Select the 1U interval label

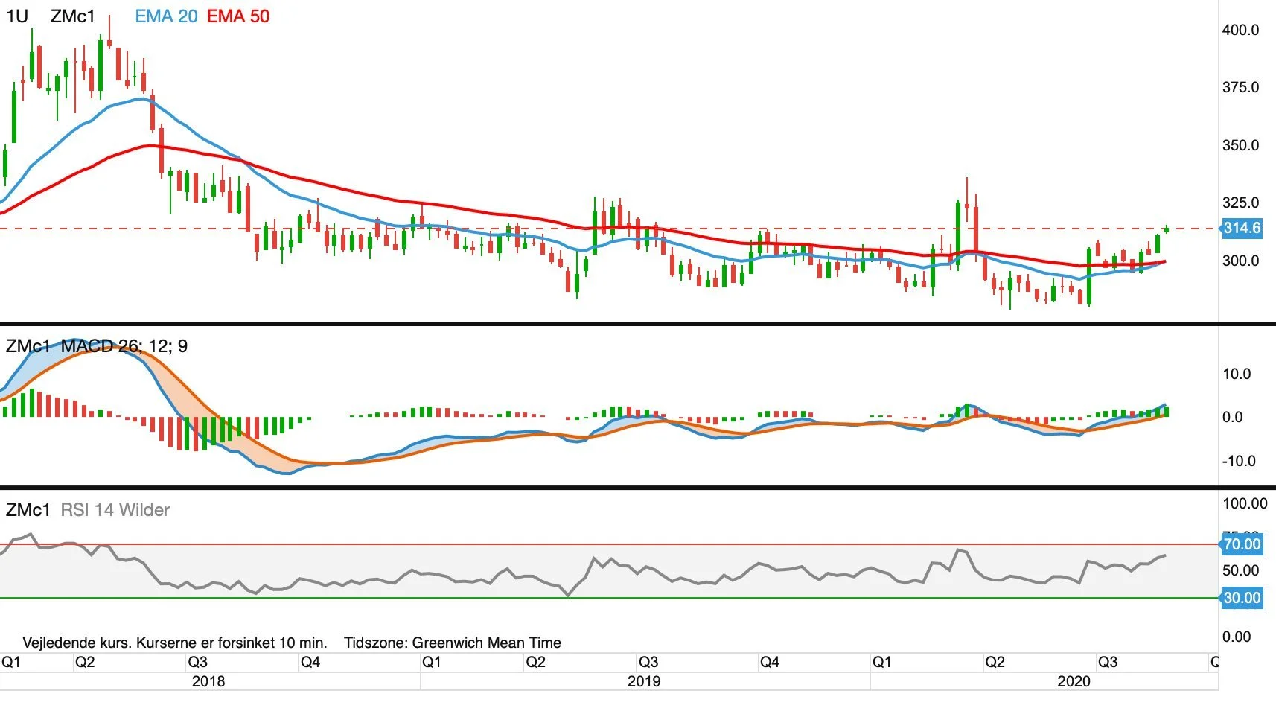coord(17,16)
